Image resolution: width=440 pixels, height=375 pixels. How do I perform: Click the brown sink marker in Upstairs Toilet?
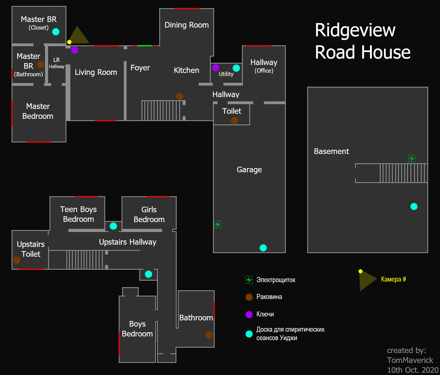[x=17, y=260]
